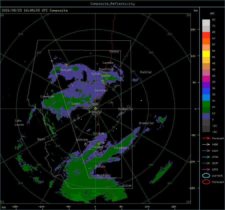Click the HighRiver label
This screenshot has width=225, height=210.
click(104, 175)
